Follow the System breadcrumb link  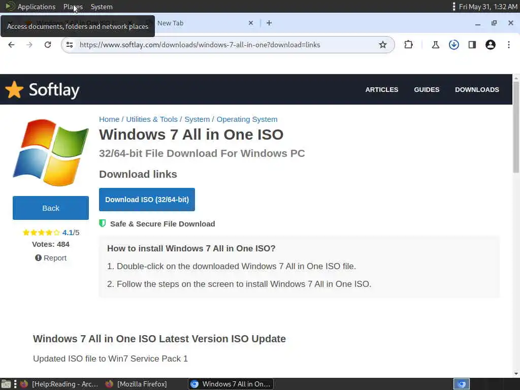197,119
